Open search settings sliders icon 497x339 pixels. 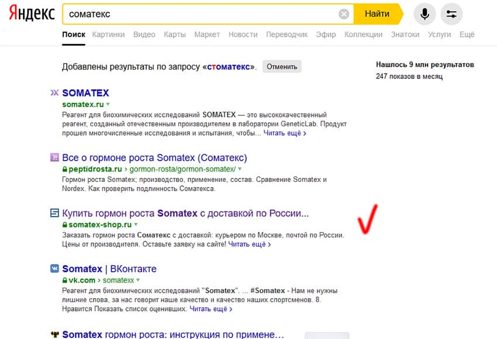point(451,14)
